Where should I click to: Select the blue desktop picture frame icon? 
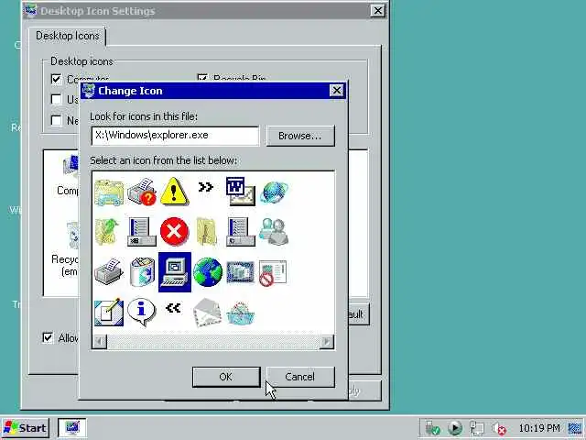(240, 272)
